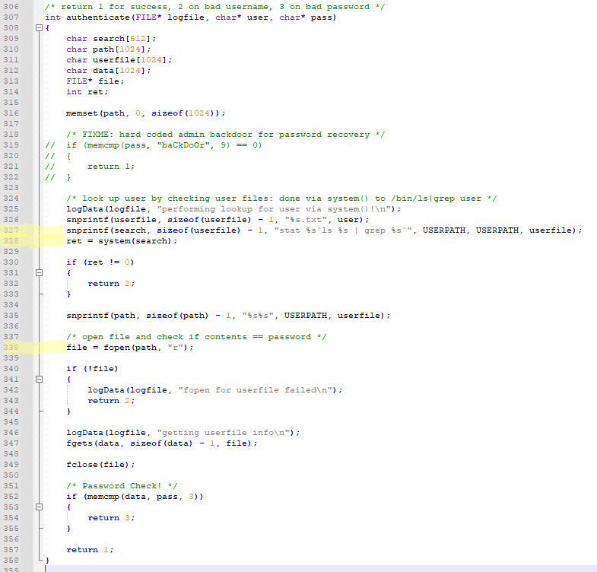
Task: Click 'char* user' parameter in signature
Action: [x=241, y=17]
